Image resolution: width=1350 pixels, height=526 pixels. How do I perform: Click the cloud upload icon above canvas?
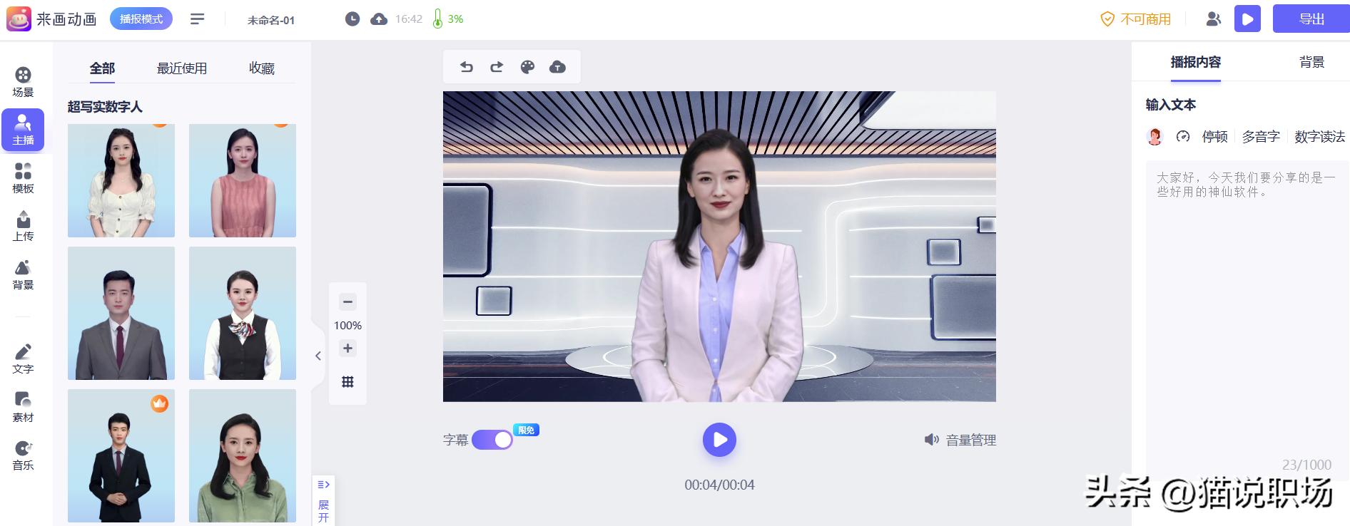pos(557,67)
